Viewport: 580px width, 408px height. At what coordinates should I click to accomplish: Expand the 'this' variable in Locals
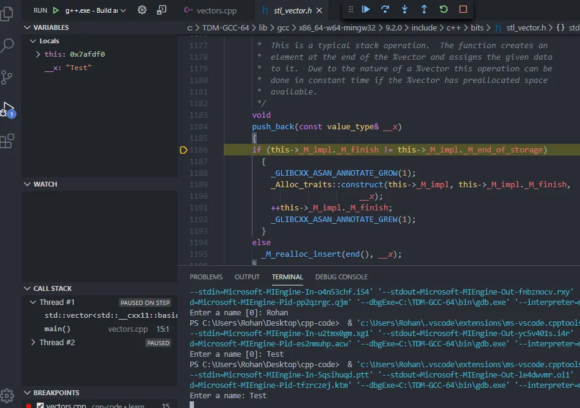pyautogui.click(x=38, y=54)
